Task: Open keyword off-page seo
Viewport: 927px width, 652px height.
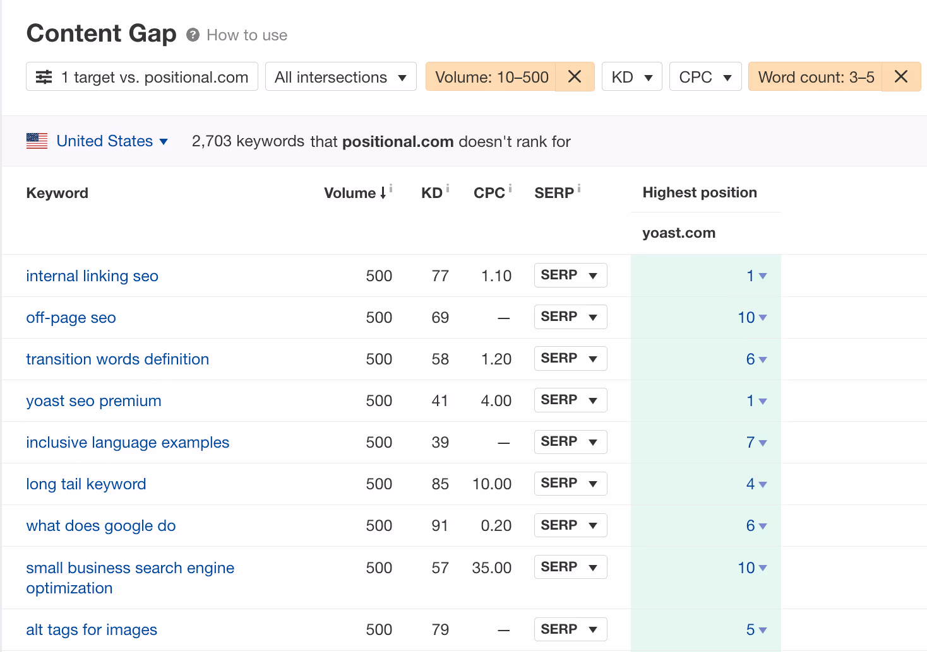Action: point(71,318)
